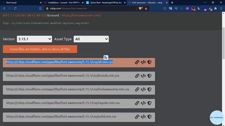
Task: Copy script tag icon for regular.min.css
Action: point(143,103)
